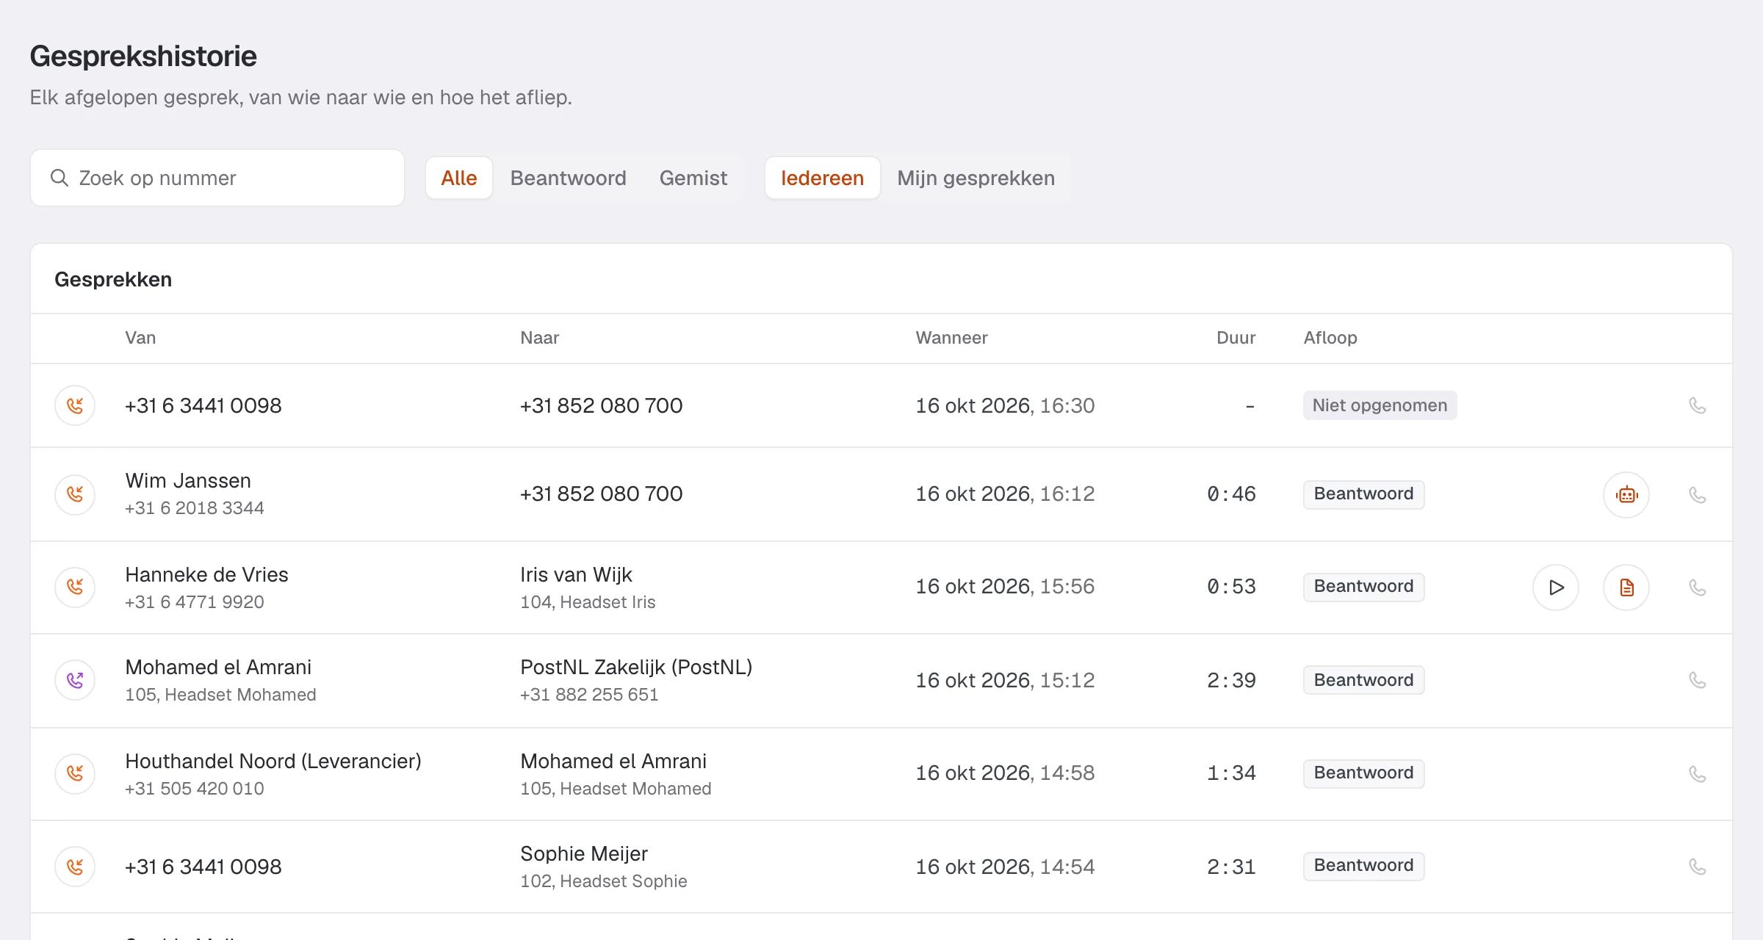Select the Iedereen scope tab
This screenshot has height=940, width=1763.
pyautogui.click(x=823, y=178)
